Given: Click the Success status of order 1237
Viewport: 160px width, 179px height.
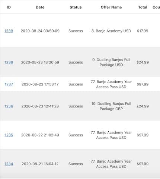Looking at the screenshot, I should [x=76, y=84].
